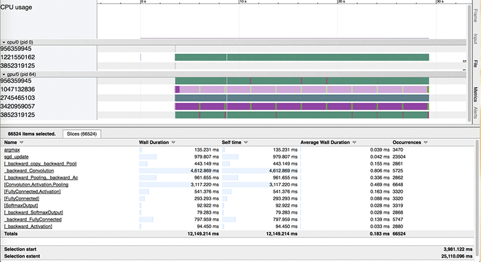Click the Self time sort arrow

pos(246,142)
